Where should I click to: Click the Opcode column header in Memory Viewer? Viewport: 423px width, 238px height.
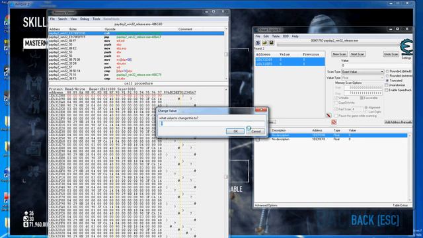(x=110, y=29)
